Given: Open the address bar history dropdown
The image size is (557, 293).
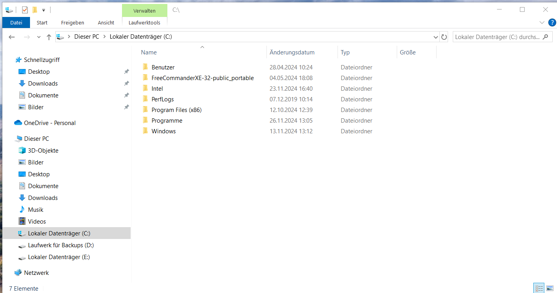Looking at the screenshot, I should click(436, 37).
